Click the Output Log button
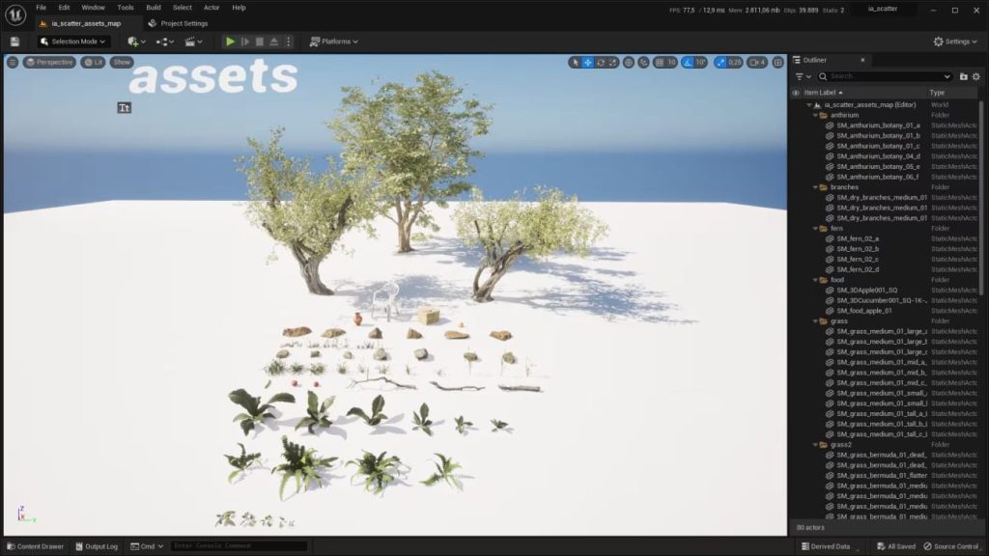Image resolution: width=989 pixels, height=556 pixels. [x=97, y=546]
